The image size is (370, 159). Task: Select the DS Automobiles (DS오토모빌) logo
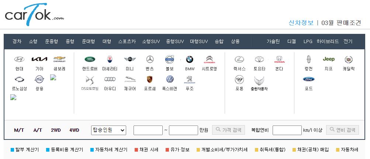pyautogui.click(x=90, y=80)
